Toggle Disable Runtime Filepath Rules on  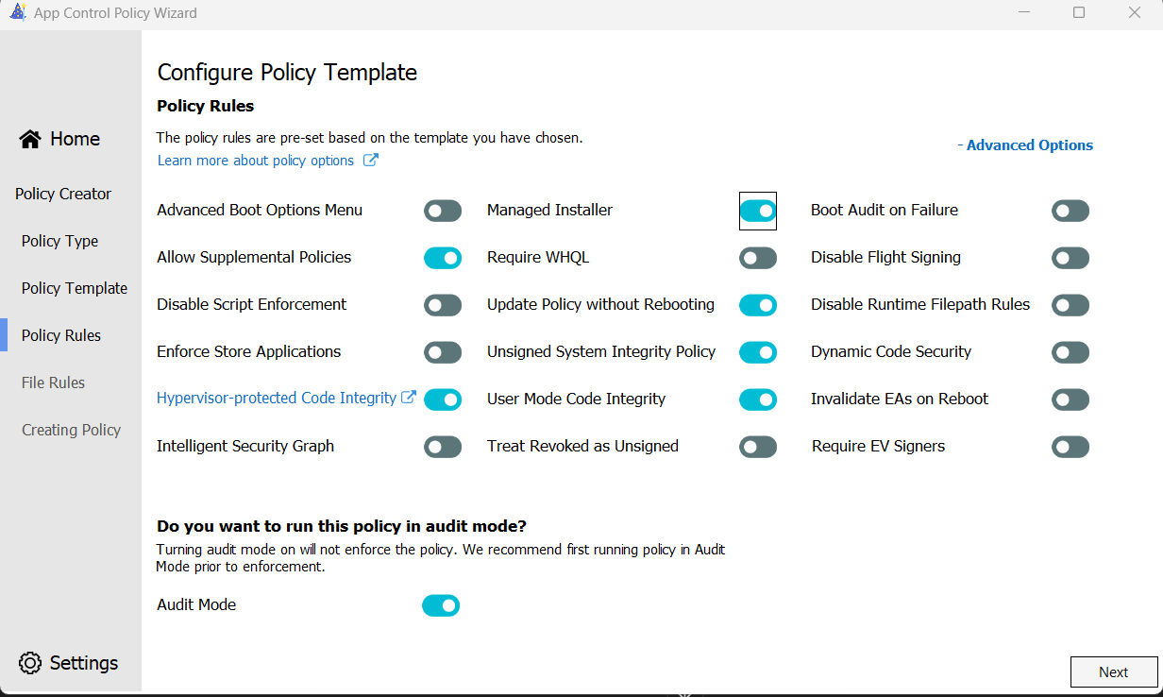pyautogui.click(x=1070, y=305)
